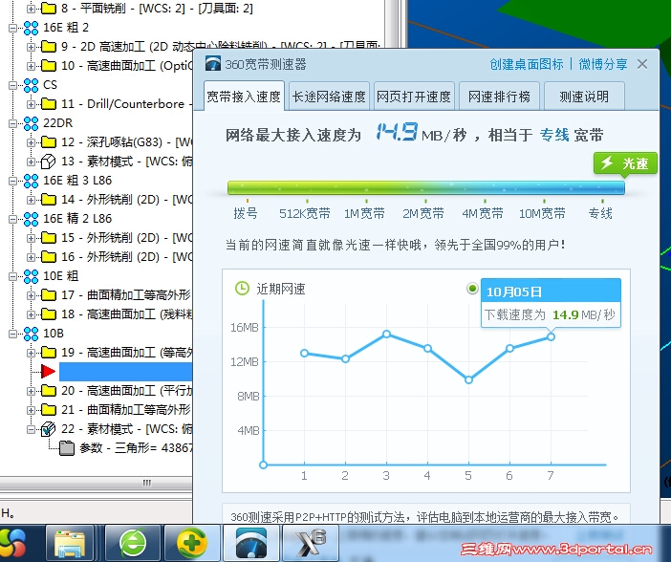671x562 pixels.
Task: Click day 7 data point on speed chart
Action: pos(551,336)
